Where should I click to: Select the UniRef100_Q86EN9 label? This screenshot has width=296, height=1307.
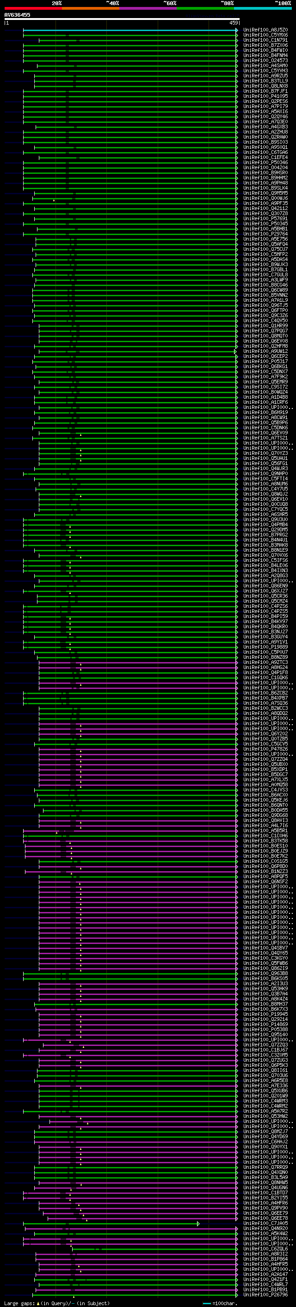265,586
